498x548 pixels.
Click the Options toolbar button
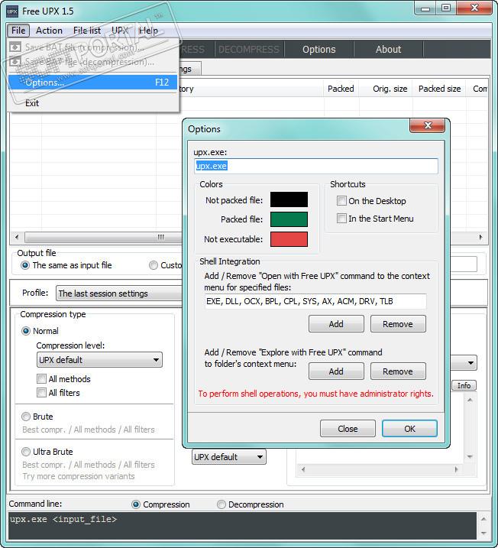[319, 49]
